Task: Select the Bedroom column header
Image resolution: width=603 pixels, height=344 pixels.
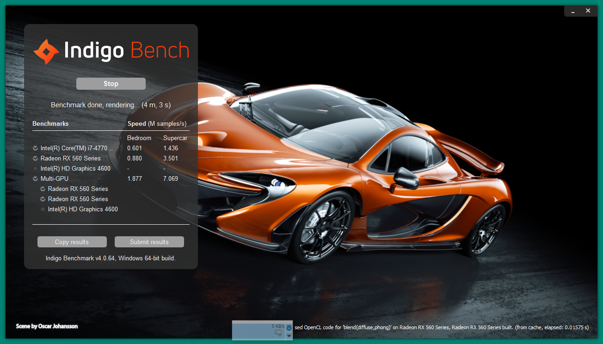Action: pos(139,138)
